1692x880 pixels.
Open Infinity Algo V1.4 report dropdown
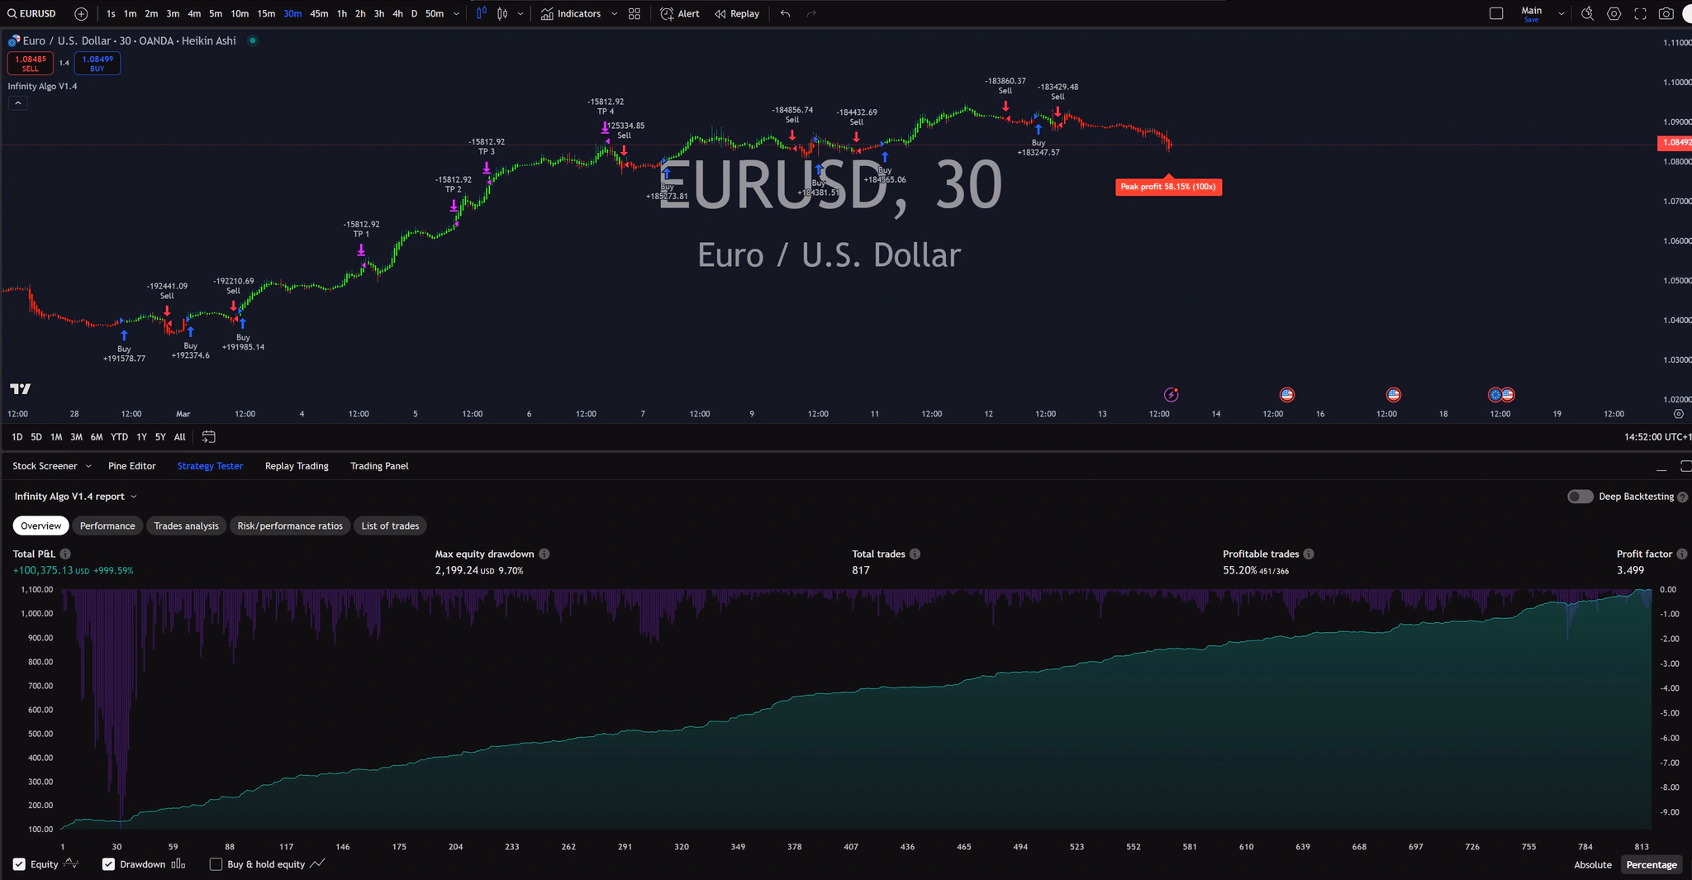[x=133, y=497]
